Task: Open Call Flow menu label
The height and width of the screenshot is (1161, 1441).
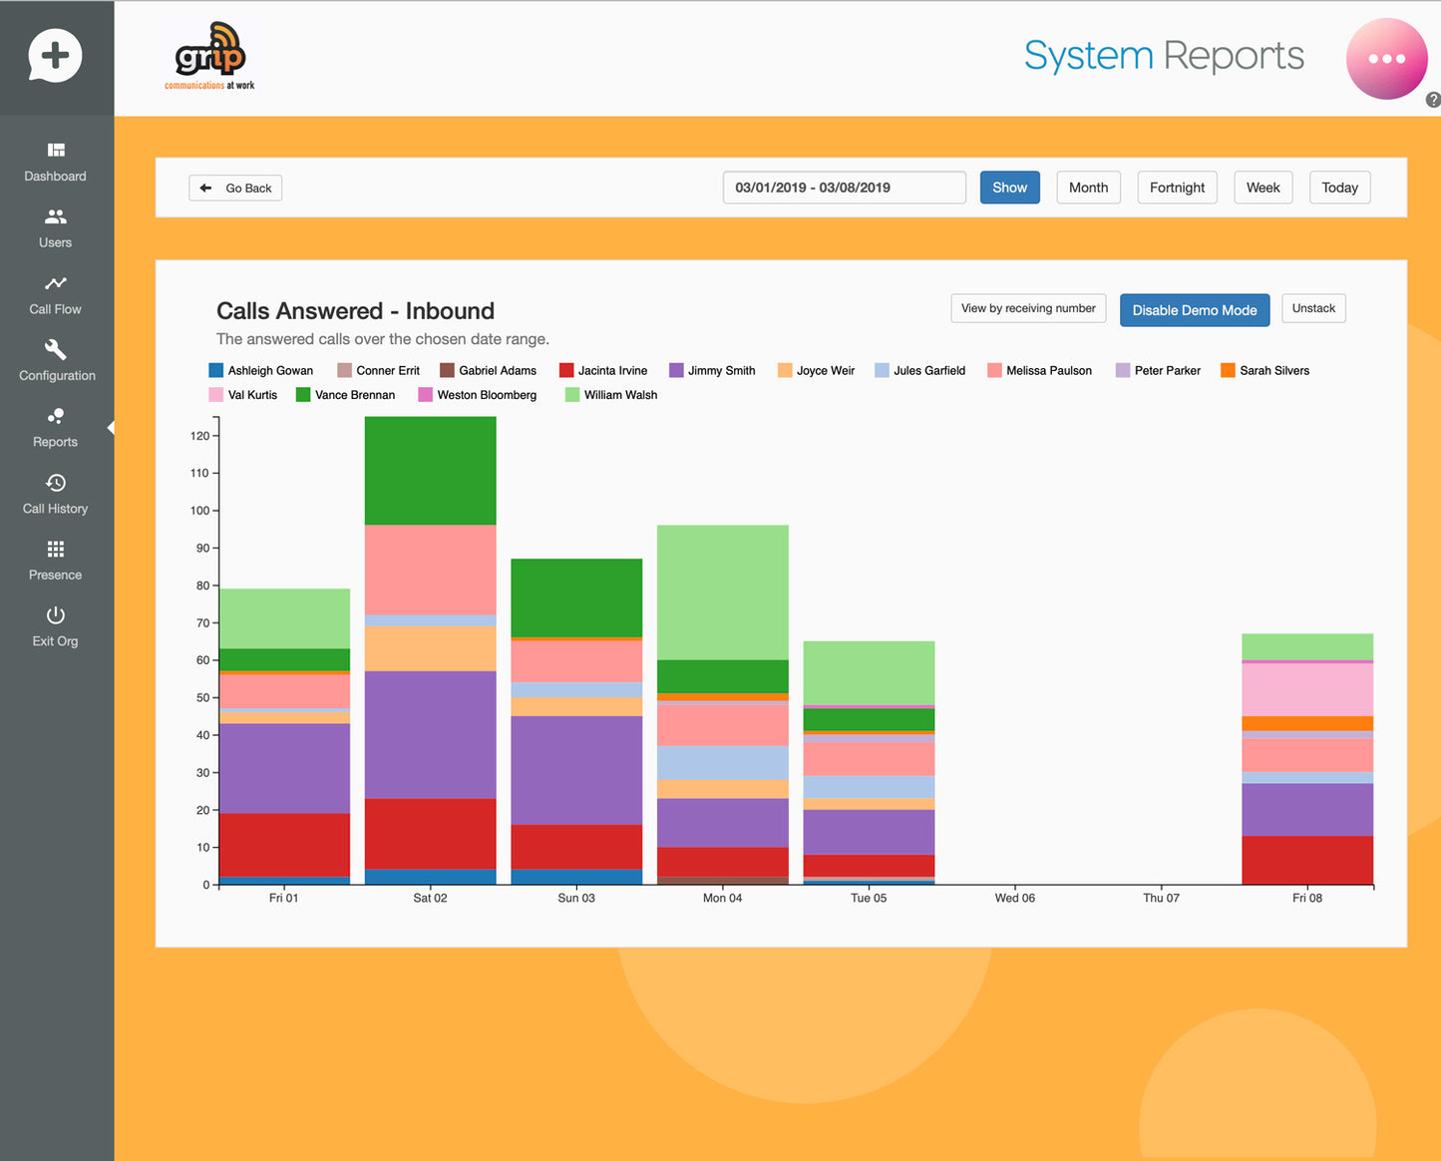Action: pyautogui.click(x=56, y=309)
